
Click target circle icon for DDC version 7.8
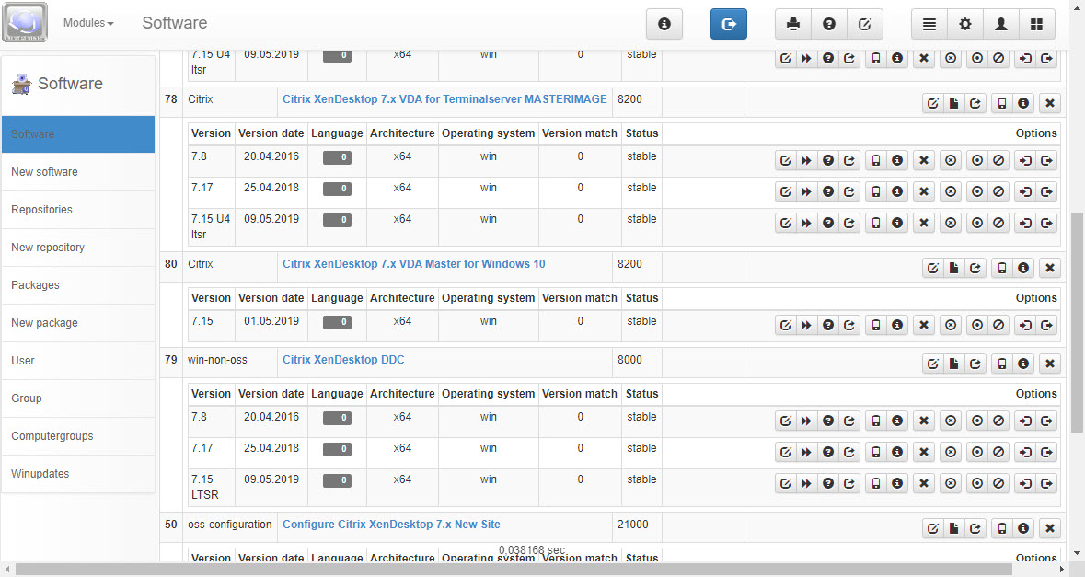pos(977,421)
